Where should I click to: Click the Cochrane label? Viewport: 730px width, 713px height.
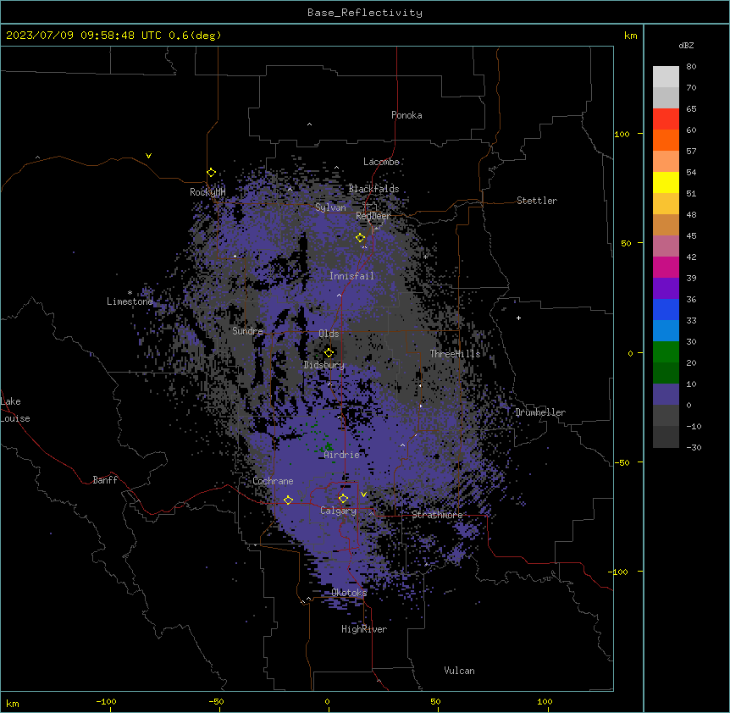click(x=273, y=481)
